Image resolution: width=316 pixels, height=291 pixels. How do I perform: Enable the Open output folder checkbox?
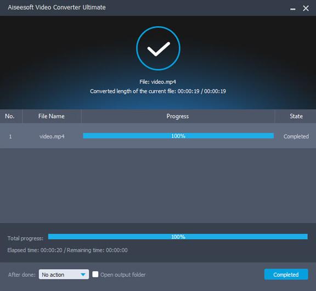pos(95,275)
